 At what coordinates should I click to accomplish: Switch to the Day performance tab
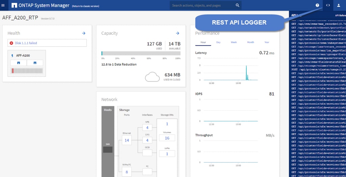click(x=218, y=42)
